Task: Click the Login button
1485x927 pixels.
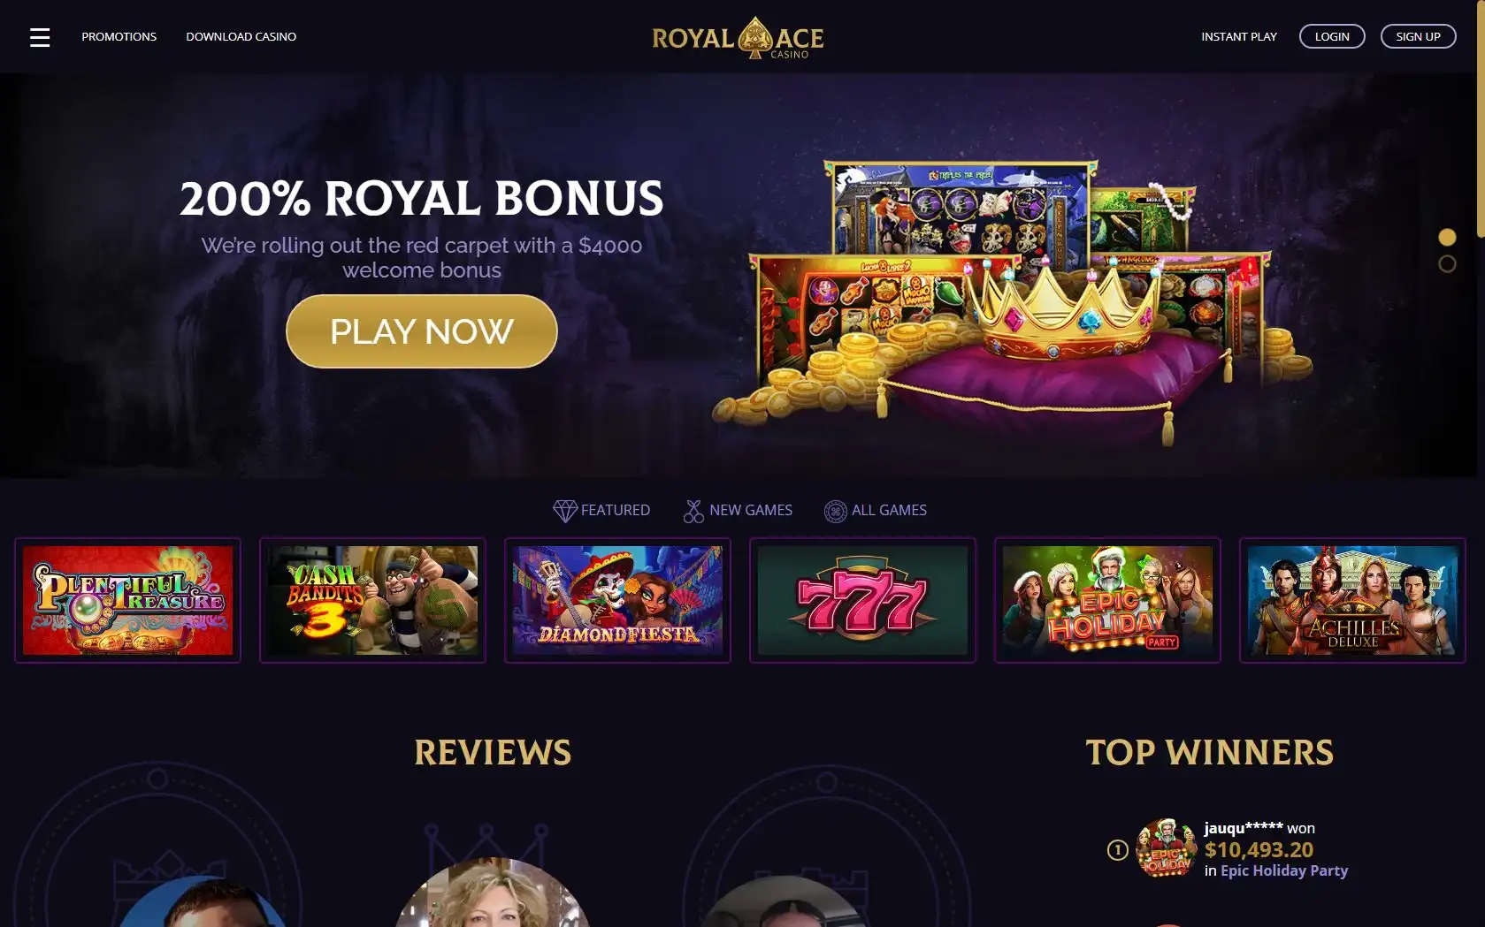Action: click(x=1332, y=36)
